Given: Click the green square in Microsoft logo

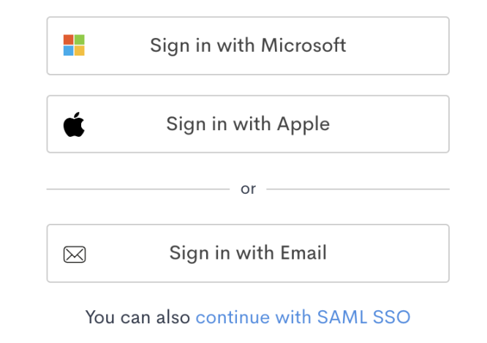Looking at the screenshot, I should [x=80, y=39].
